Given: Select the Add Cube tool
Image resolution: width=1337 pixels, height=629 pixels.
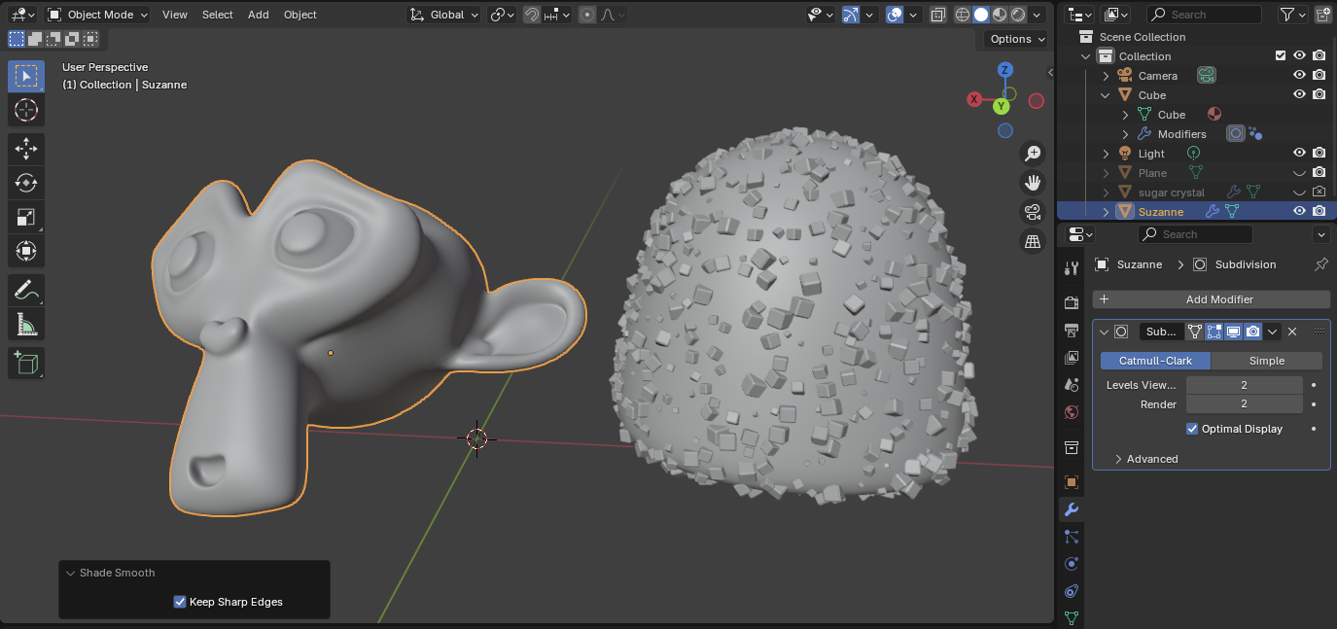Looking at the screenshot, I should (x=26, y=363).
